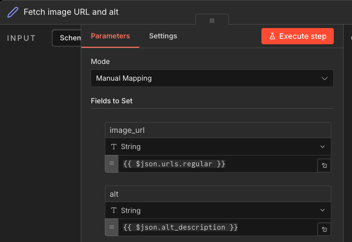Image resolution: width=352 pixels, height=242 pixels.
Task: Select the Schema tab in the input panel
Action: click(x=68, y=38)
